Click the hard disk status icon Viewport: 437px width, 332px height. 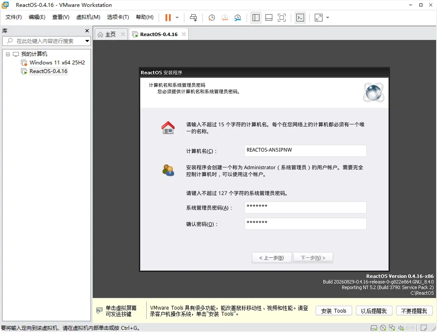pyautogui.click(x=374, y=328)
